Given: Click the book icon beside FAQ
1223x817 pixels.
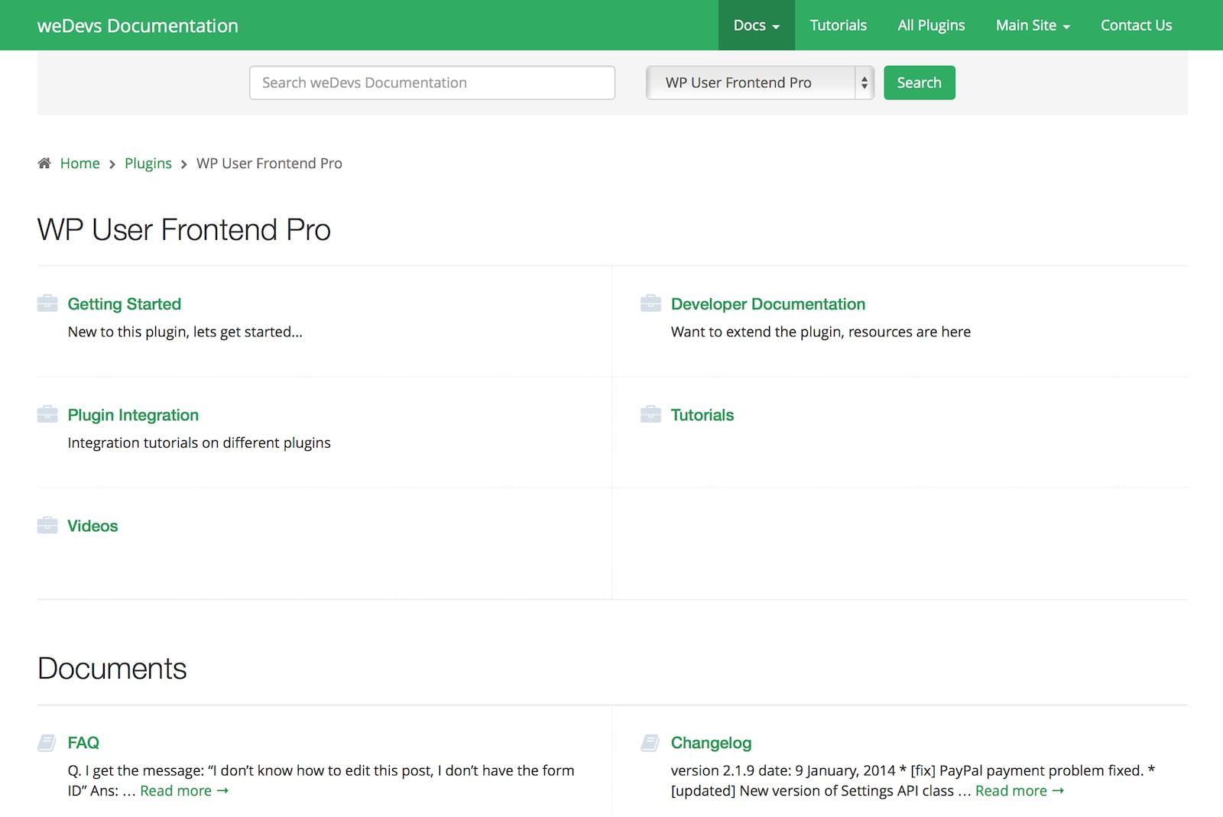Looking at the screenshot, I should 47,742.
